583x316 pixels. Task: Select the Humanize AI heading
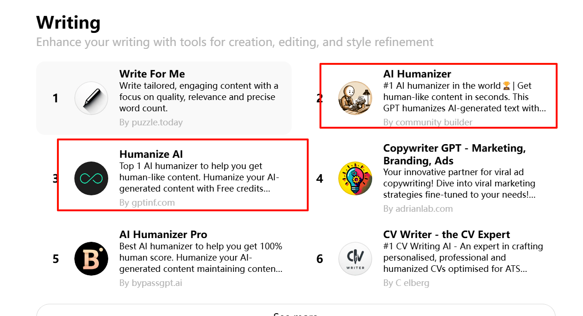151,154
